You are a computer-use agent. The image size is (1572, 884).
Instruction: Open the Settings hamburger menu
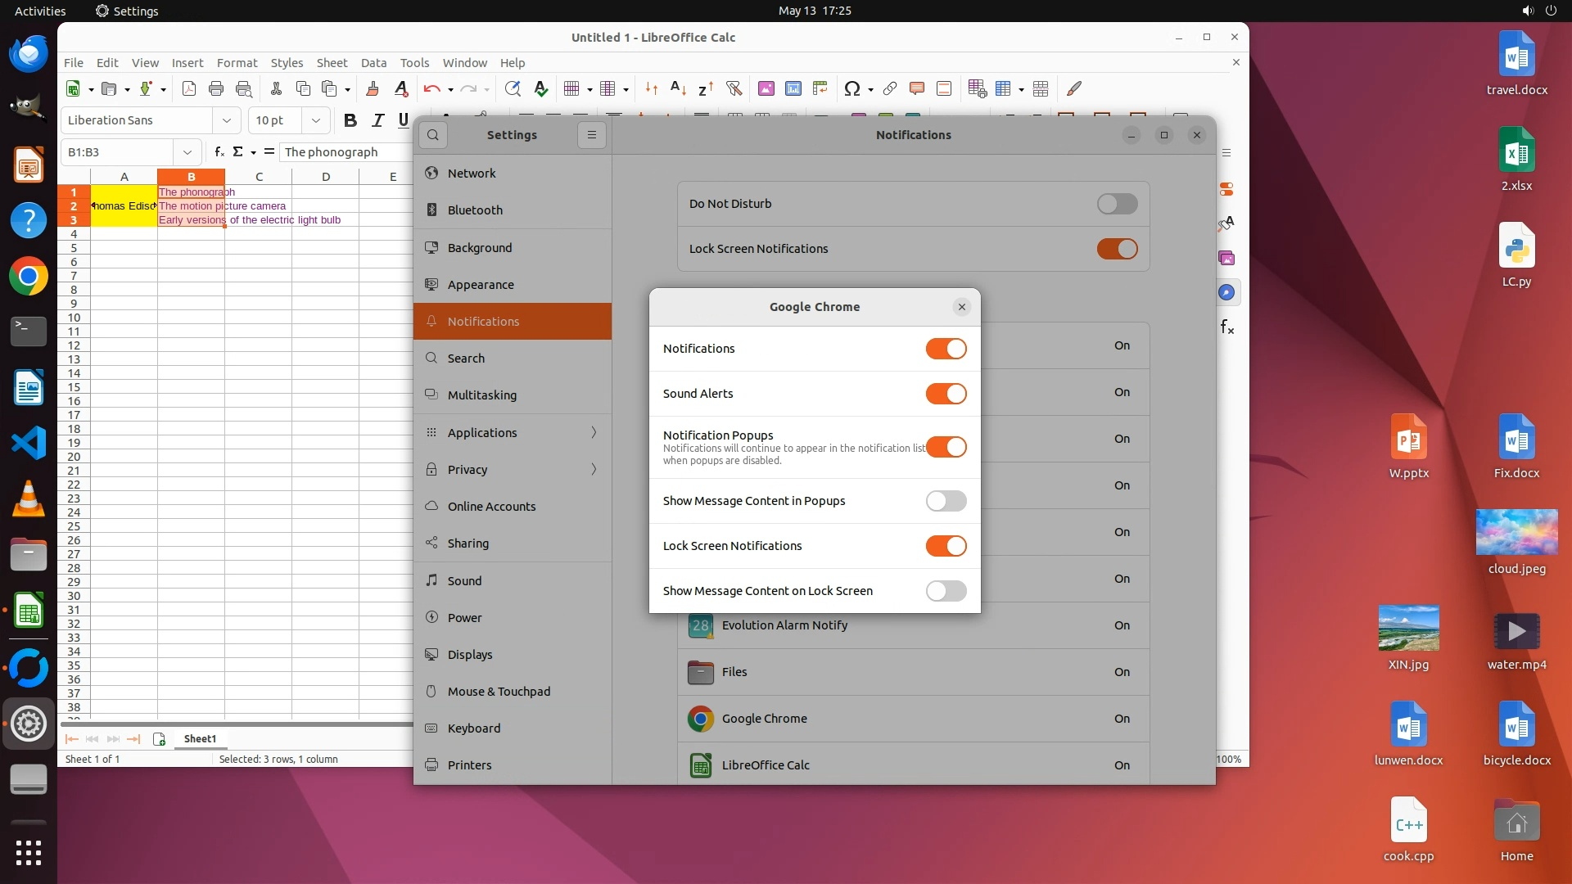coord(592,135)
